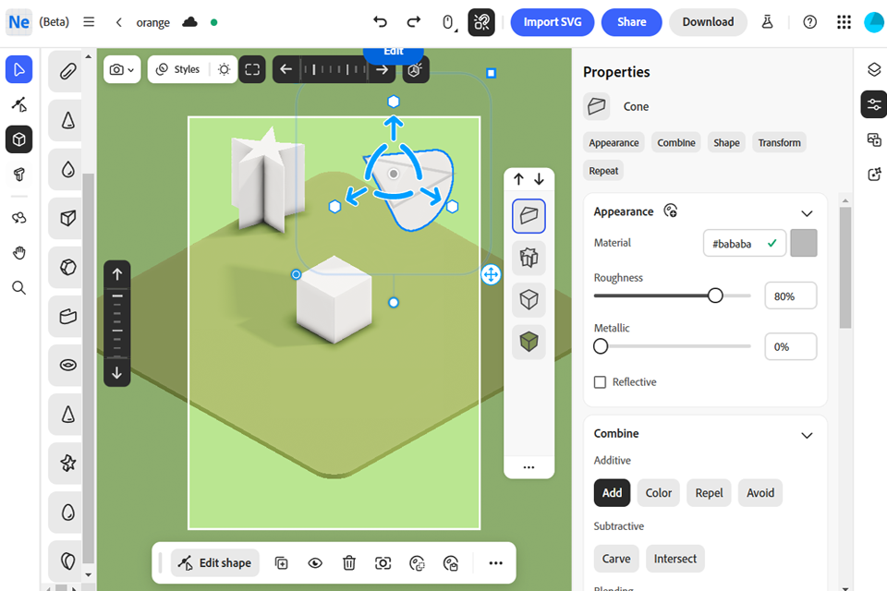Open the hamburger main menu
887x591 pixels.
89,22
